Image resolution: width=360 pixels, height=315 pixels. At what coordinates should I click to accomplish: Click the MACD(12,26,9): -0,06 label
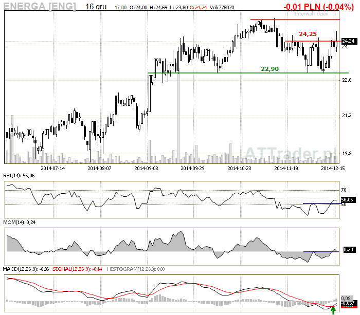tap(26, 269)
